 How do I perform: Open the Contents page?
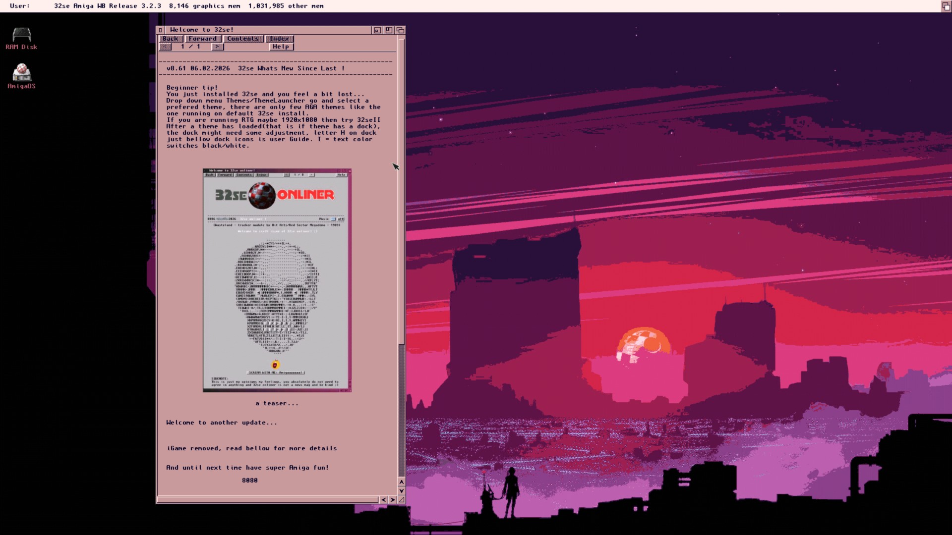[243, 39]
